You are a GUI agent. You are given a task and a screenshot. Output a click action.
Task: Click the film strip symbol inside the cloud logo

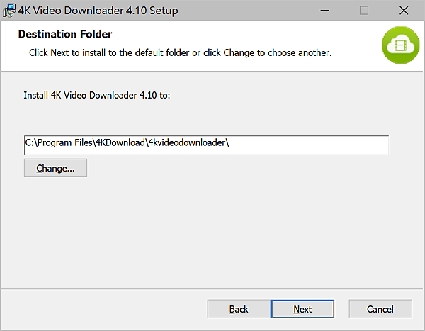[x=401, y=45]
